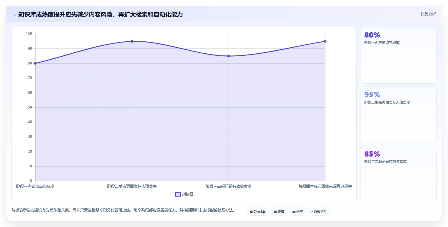The image size is (448, 227).
Task: Select the 进度 tag
Action: tap(298, 211)
